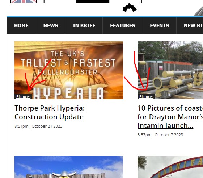The width and height of the screenshot is (203, 178).
Task: Click the black bat logo icon
Action: [130, 8]
